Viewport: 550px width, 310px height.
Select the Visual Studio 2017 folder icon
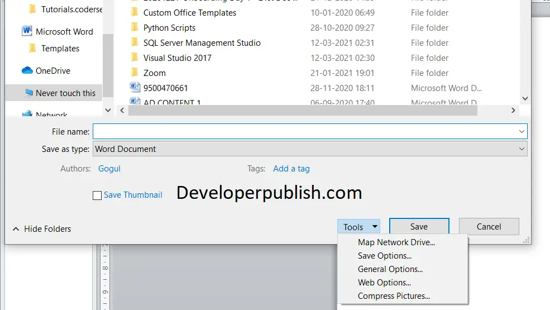click(x=135, y=58)
